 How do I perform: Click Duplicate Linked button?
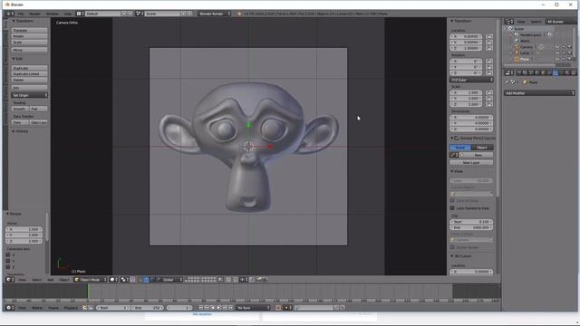(x=29, y=74)
